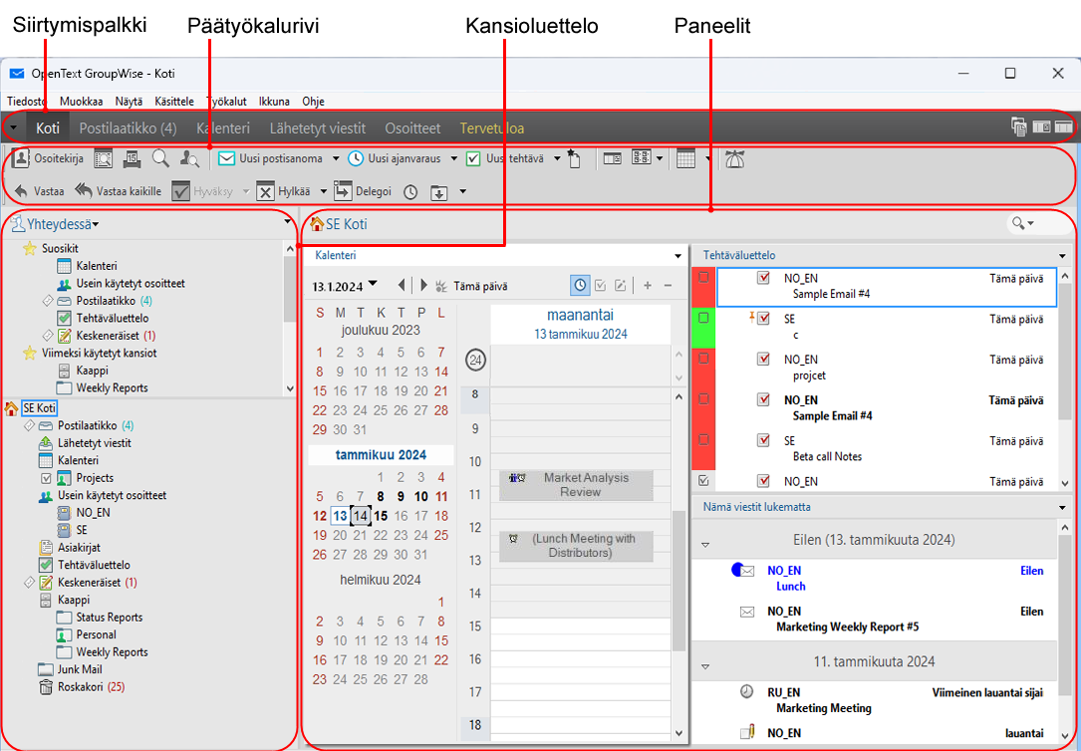Open the Uusi tehtävä dropdown arrow
Viewport: 1081px width, 751px height.
pos(557,159)
